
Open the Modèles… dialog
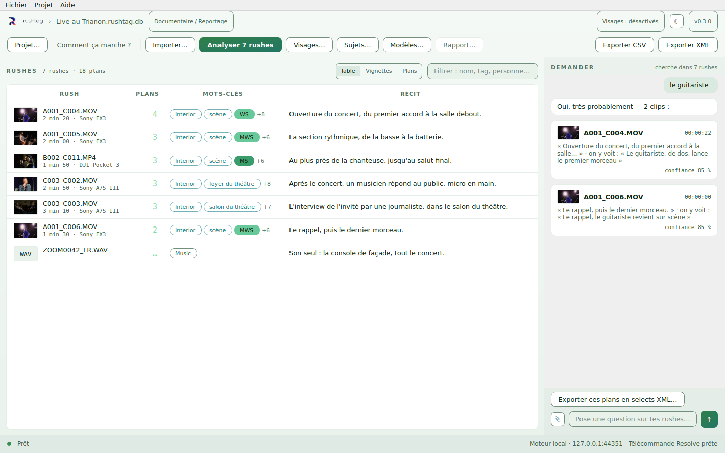[407, 45]
